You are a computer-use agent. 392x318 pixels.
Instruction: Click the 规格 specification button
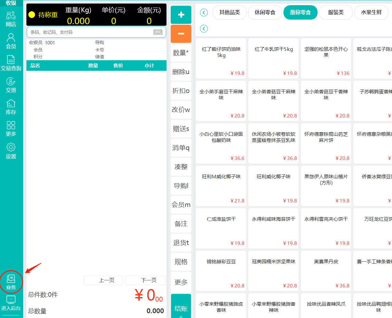(181, 262)
